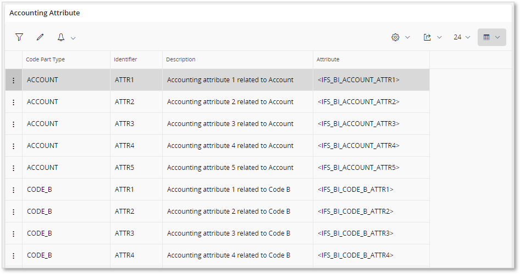Image resolution: width=520 pixels, height=274 pixels.
Task: Expand the view type dropdown chevron
Action: click(497, 37)
